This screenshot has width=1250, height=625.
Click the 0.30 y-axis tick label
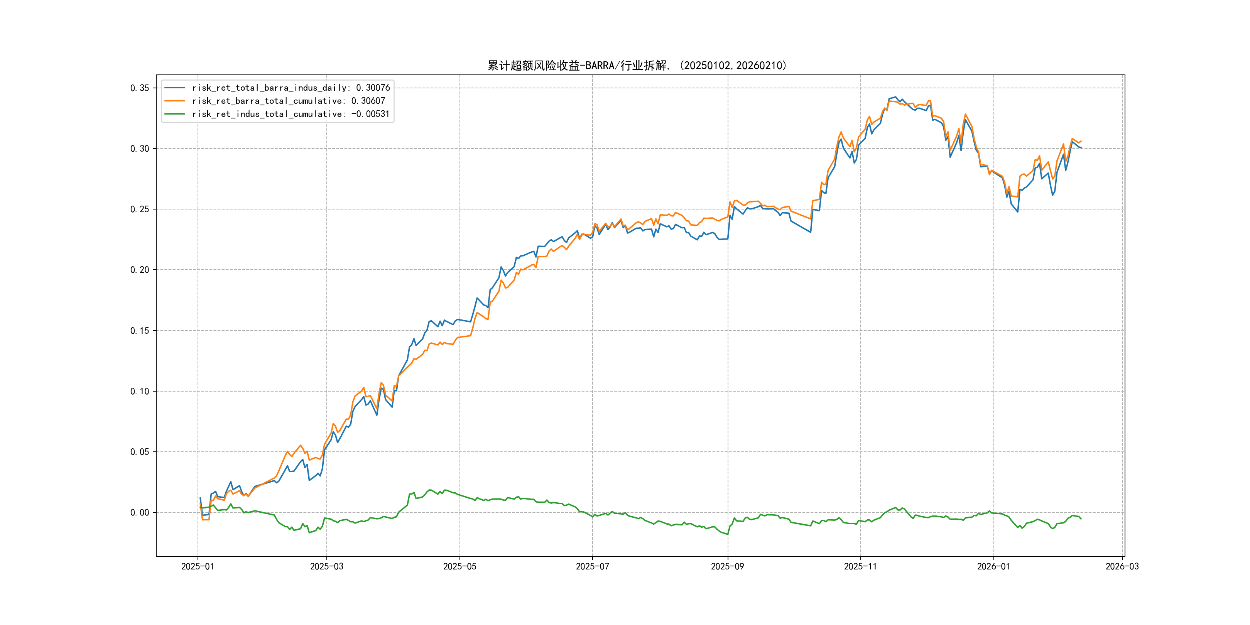(x=140, y=149)
